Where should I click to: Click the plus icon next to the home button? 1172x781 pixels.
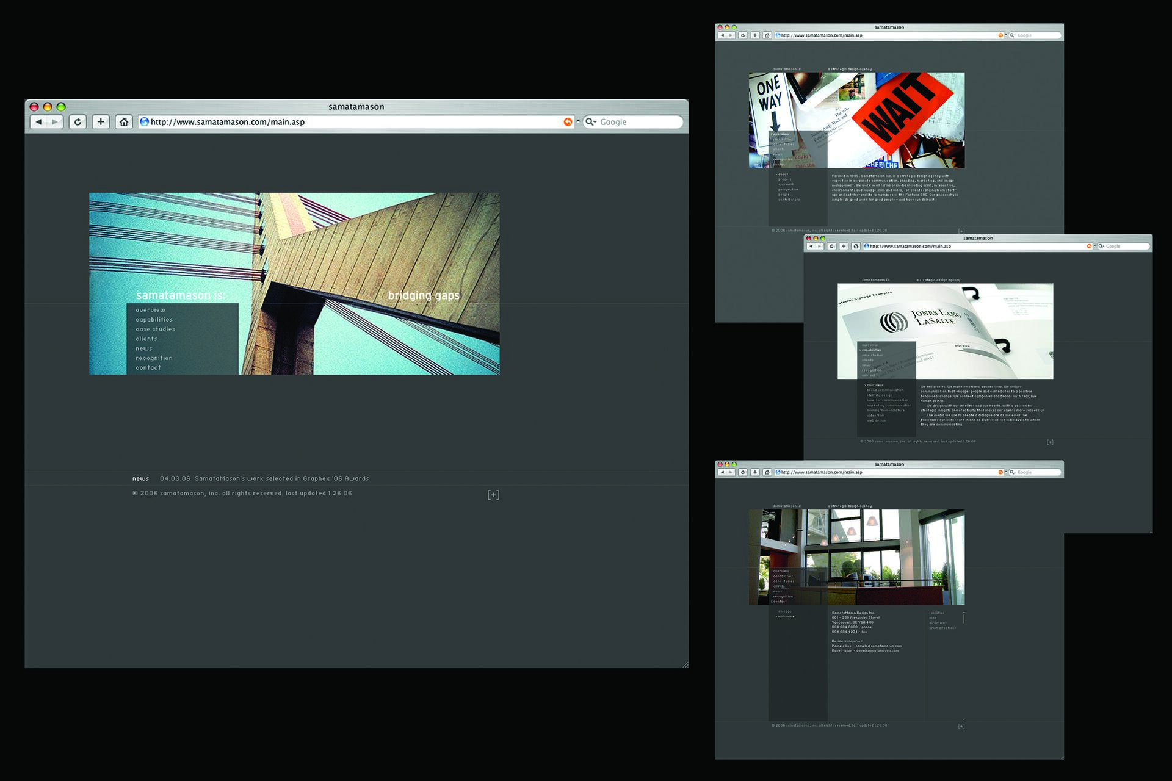point(100,121)
